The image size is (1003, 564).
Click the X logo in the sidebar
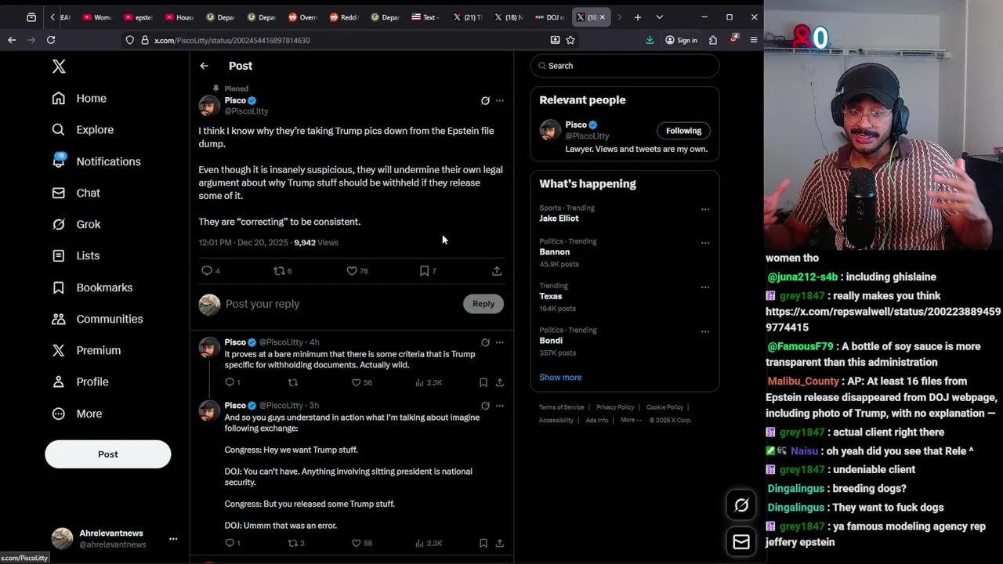(x=59, y=67)
